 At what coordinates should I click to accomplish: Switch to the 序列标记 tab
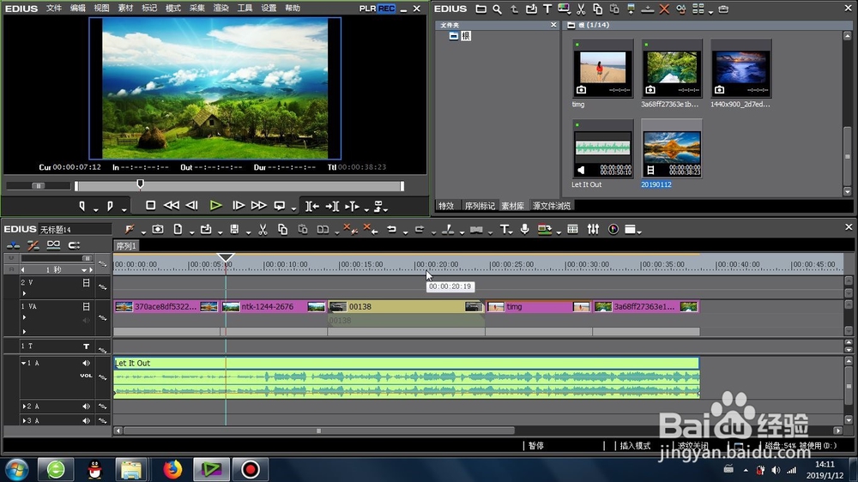[x=480, y=206]
